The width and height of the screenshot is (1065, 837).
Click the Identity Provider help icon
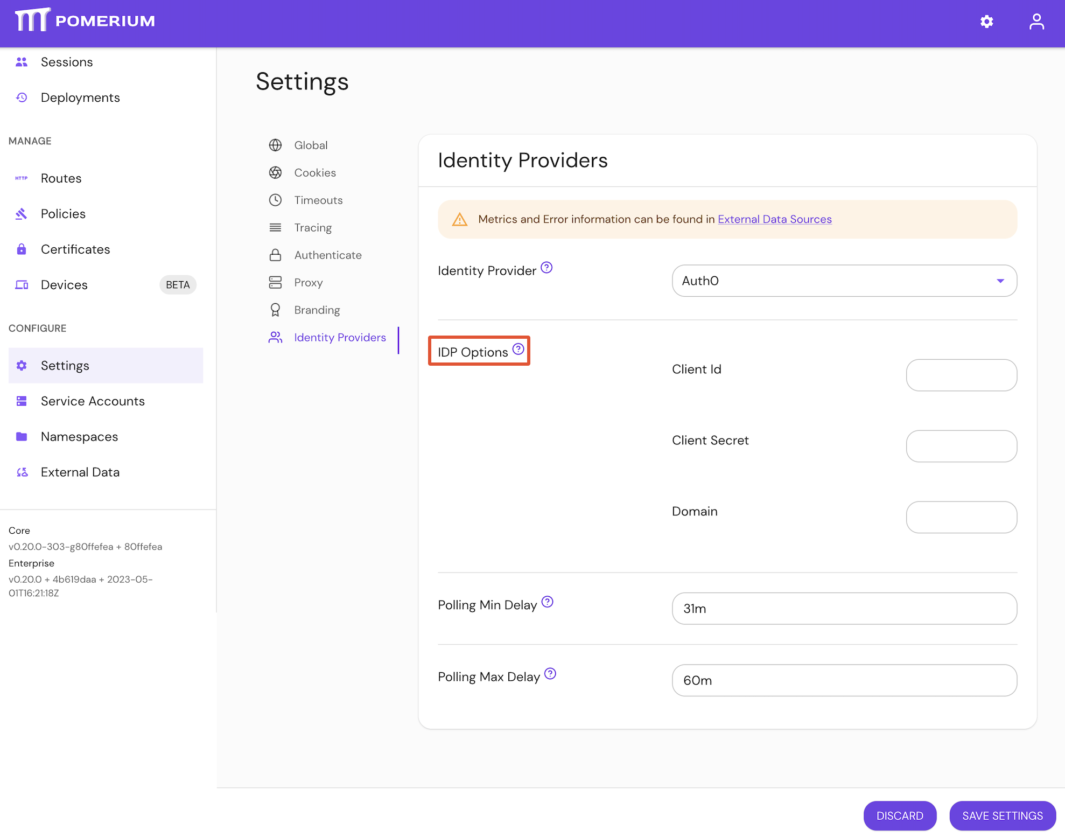tap(546, 267)
